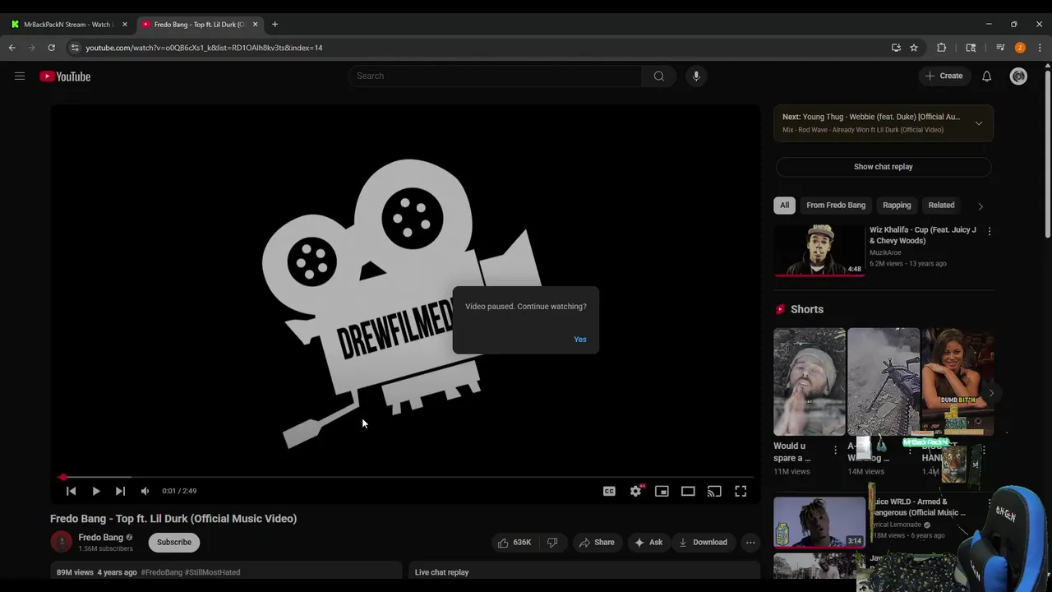Ask about this video

[648, 543]
